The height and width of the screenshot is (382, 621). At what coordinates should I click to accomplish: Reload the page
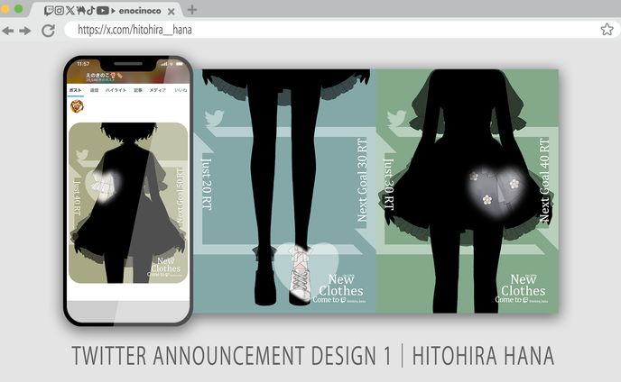click(49, 31)
